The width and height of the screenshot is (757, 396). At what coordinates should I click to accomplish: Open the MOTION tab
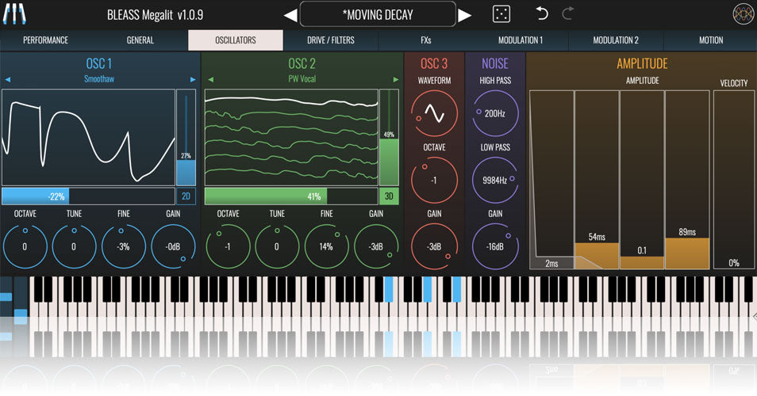(711, 40)
